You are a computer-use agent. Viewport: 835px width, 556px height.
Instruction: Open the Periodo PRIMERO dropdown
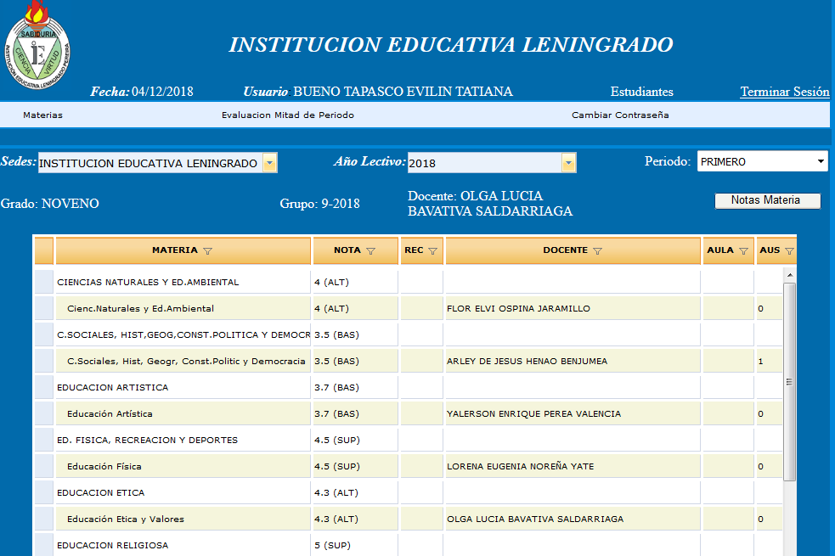click(762, 161)
